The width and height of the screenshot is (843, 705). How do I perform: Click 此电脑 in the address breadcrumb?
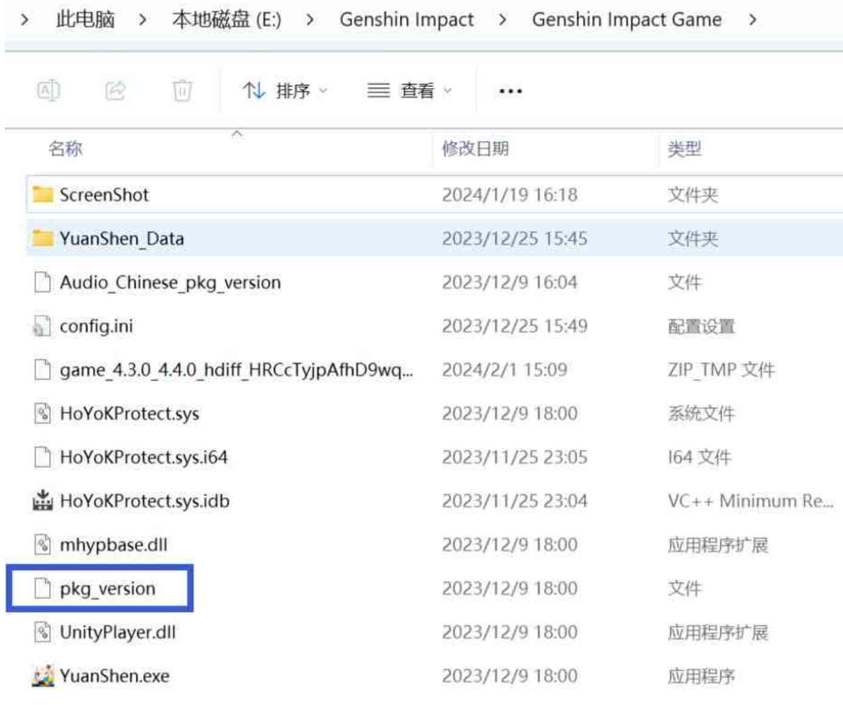pos(85,19)
